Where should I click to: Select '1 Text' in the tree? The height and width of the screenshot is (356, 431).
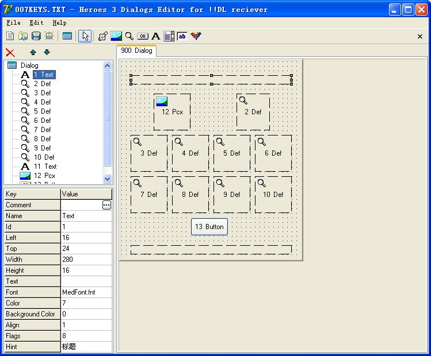[44, 75]
